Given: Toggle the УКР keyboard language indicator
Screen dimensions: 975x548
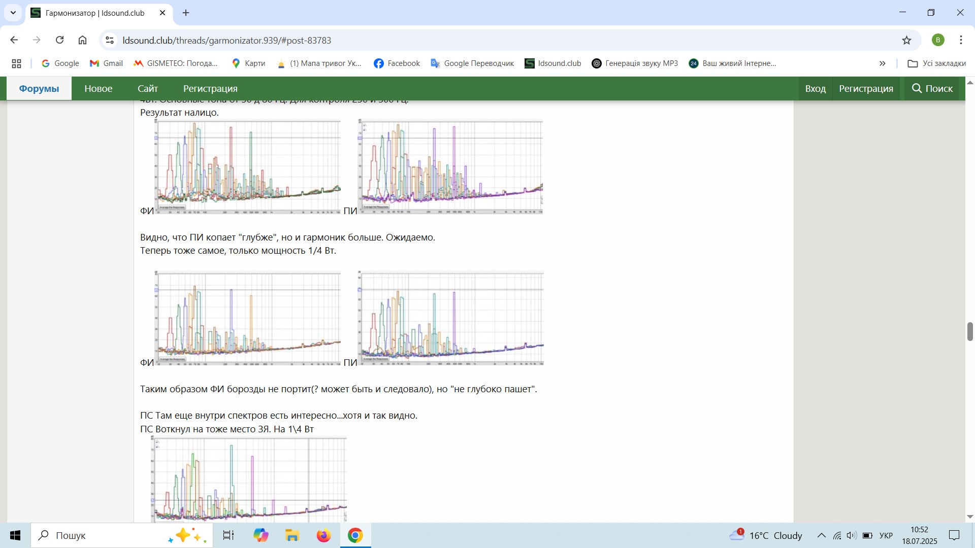Looking at the screenshot, I should 886,535.
